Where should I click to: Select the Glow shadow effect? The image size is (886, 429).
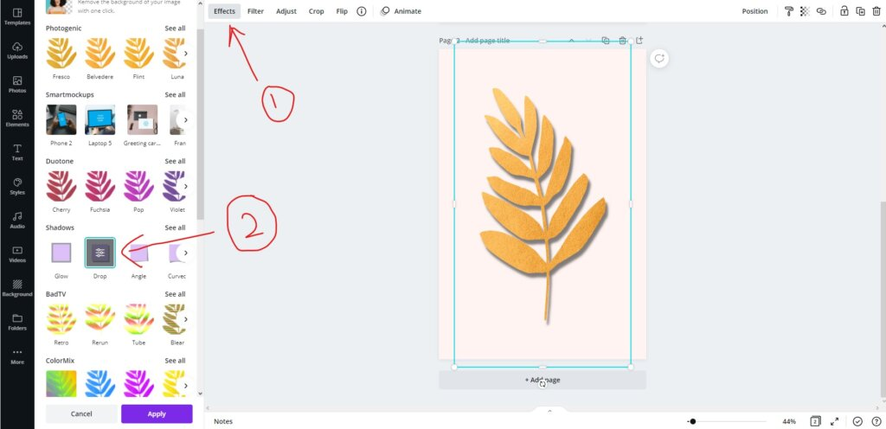(61, 253)
